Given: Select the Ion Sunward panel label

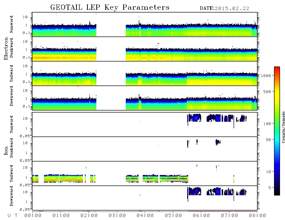Looking at the screenshot, I should pos(11,124).
